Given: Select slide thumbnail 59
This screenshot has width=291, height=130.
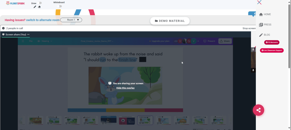Looking at the screenshot, I should pyautogui.click(x=72, y=120).
